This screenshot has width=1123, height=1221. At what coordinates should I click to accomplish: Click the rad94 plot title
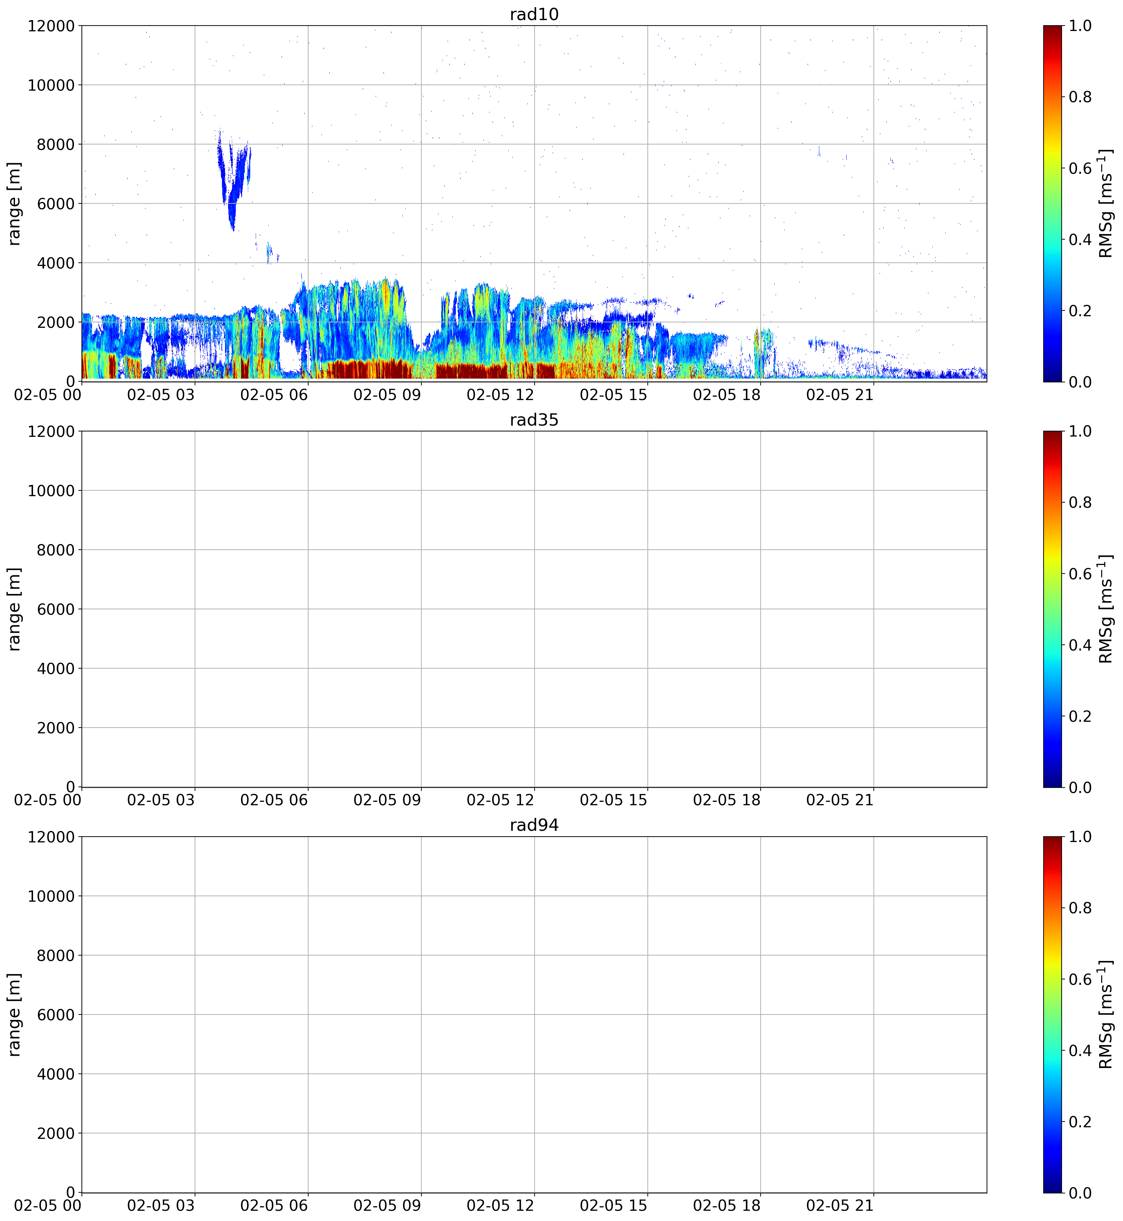534,825
